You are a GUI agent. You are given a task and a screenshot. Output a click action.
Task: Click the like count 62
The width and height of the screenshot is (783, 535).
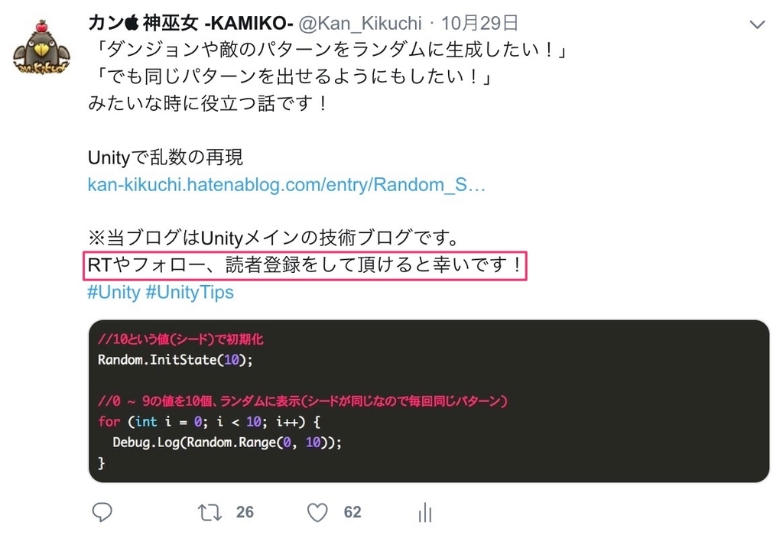click(352, 512)
